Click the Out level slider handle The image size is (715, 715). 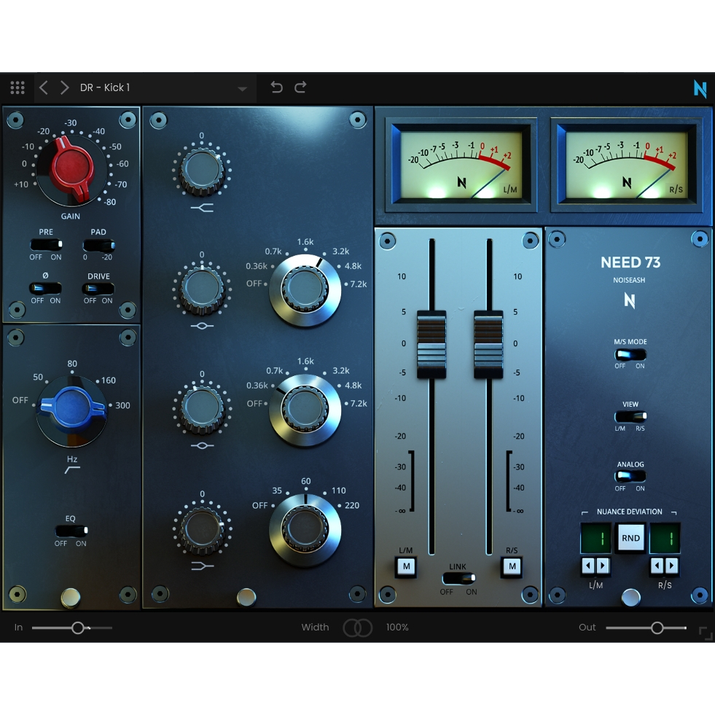(x=657, y=628)
